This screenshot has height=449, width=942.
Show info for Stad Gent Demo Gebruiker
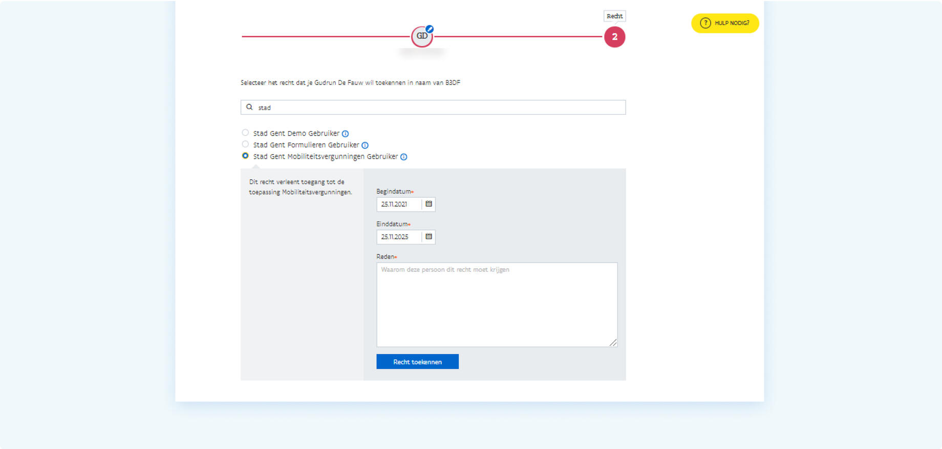pos(345,134)
